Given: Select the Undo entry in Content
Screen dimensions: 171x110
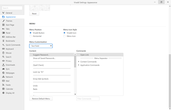Looking at the screenshot, I should point(52,86).
